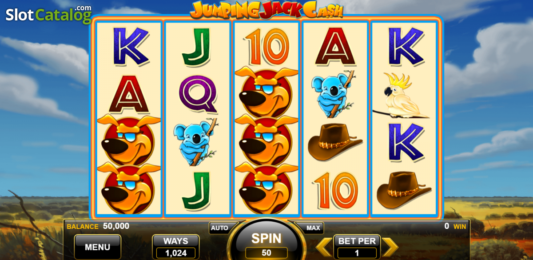Click the brown hat on reel five
Viewport: 533px width, 260px height.
(x=404, y=190)
